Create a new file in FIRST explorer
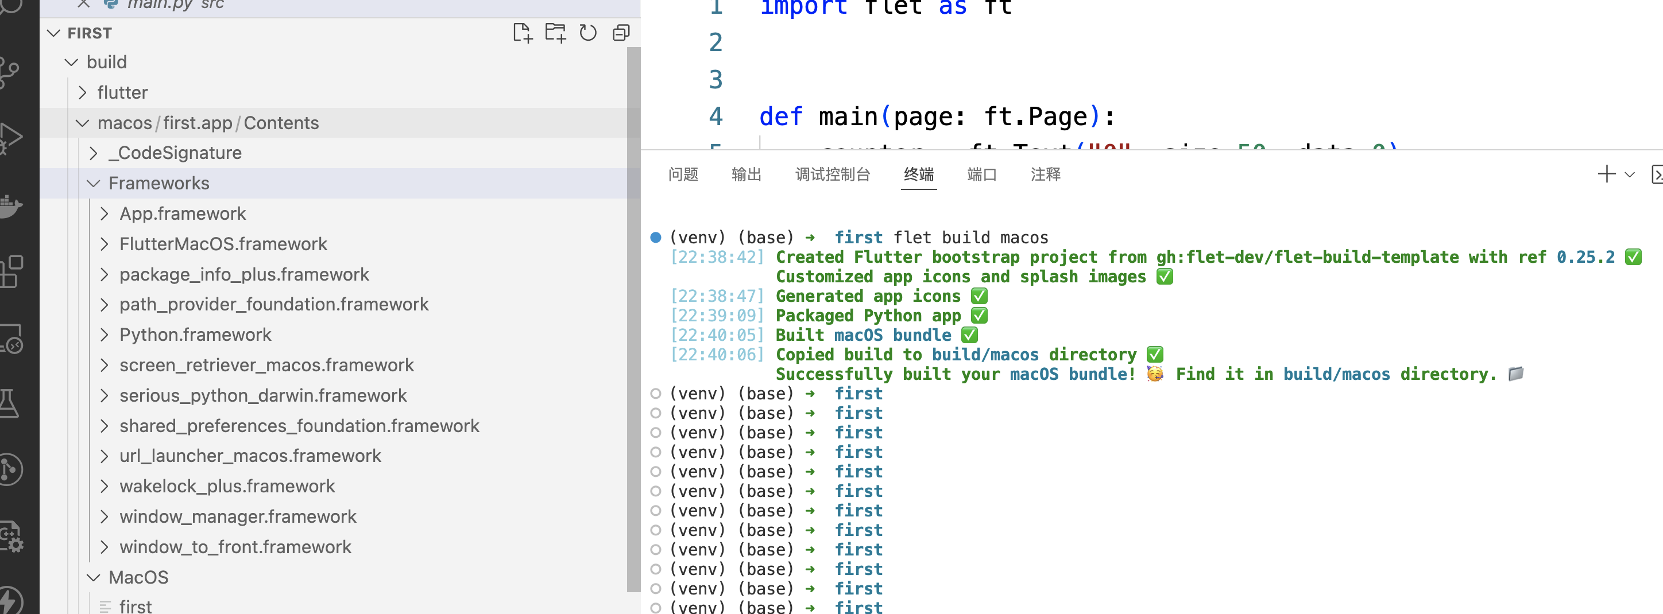This screenshot has width=1663, height=614. coord(522,33)
